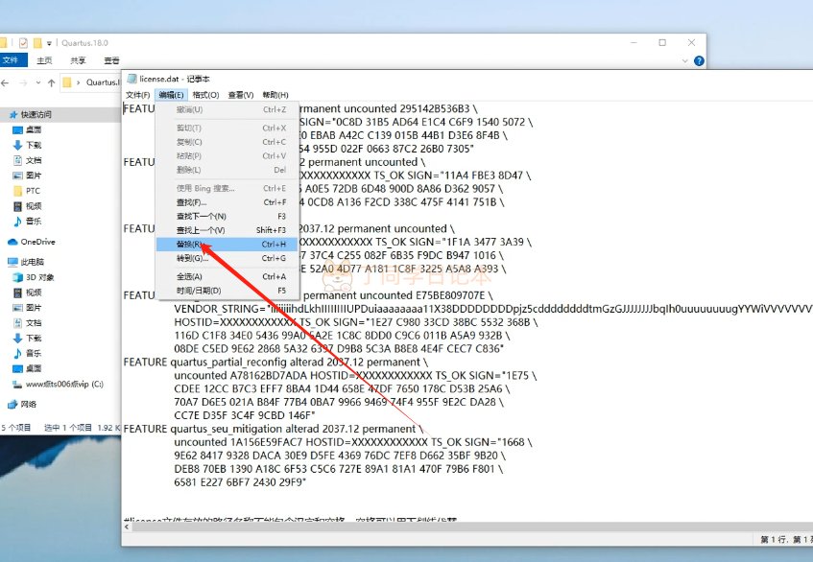Click the properties checkmark icon in Explorer title bar
Screen dimensions: 813x562
coord(23,43)
